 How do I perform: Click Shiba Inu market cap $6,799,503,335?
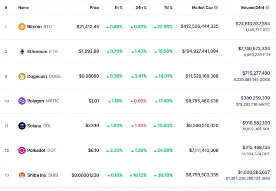[x=202, y=175]
